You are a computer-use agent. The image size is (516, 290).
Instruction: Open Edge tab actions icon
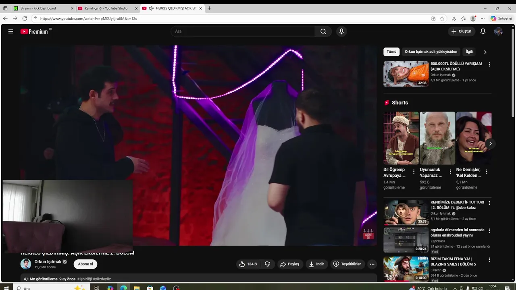coord(5,8)
